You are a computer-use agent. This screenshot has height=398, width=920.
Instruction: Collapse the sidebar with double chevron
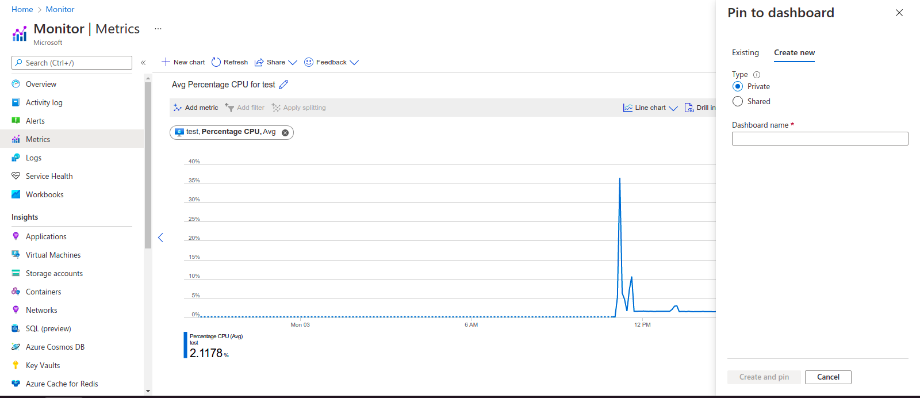[143, 63]
